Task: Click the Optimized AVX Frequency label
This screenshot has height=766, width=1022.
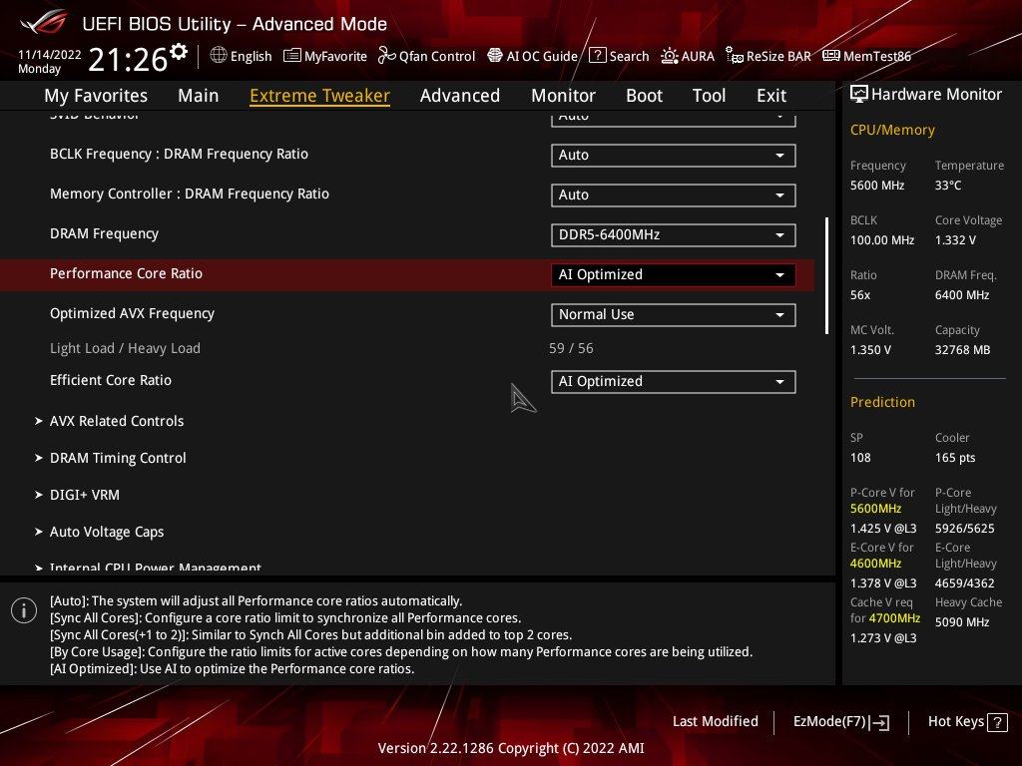Action: click(x=133, y=313)
